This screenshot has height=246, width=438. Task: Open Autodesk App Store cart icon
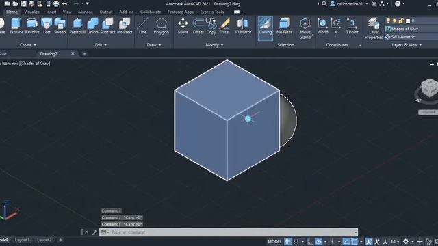click(374, 3)
